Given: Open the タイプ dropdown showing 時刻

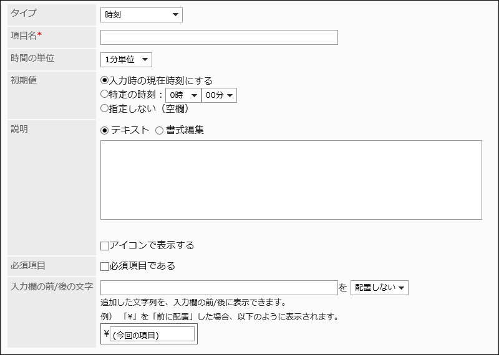Looking at the screenshot, I should tap(141, 14).
